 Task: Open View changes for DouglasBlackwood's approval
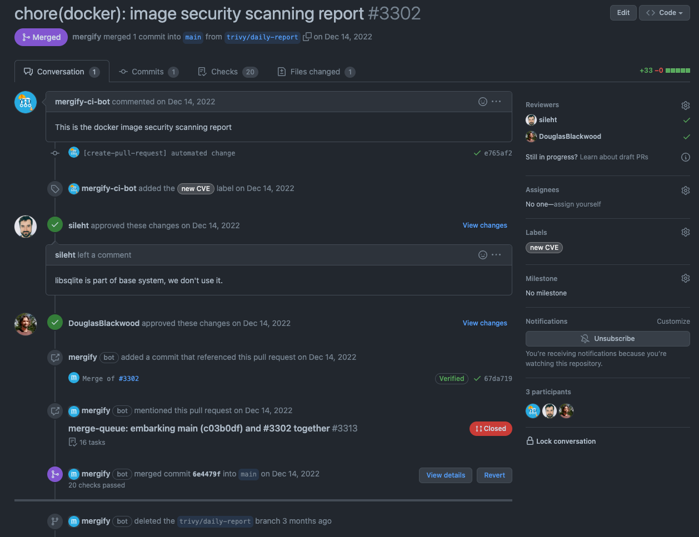pos(485,323)
